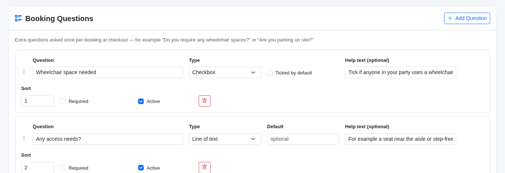Uncheck Active for Any access needs question
Viewport: 505px width, 173px height.
point(141,168)
